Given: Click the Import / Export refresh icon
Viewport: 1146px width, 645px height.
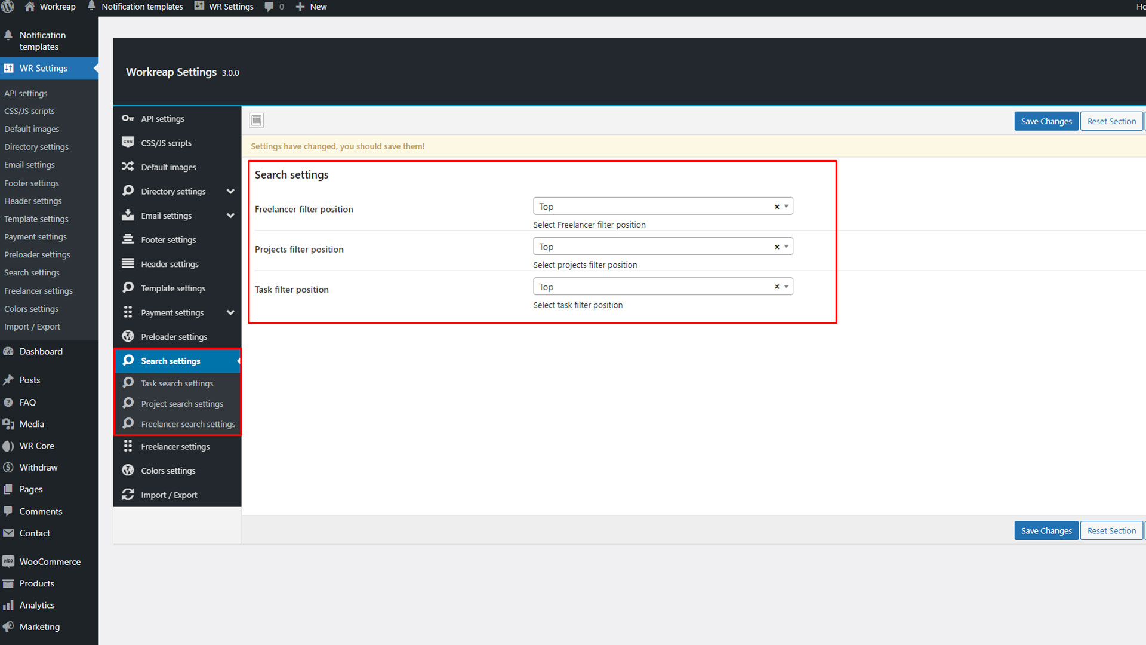Looking at the screenshot, I should pyautogui.click(x=128, y=494).
